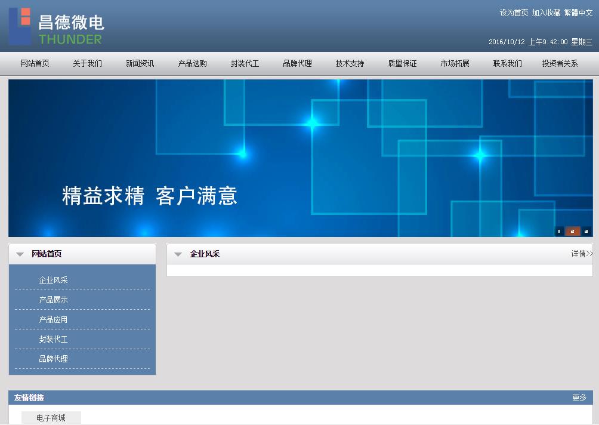
Task: Click 详情>> in the 企业风采 panel
Action: 582,254
